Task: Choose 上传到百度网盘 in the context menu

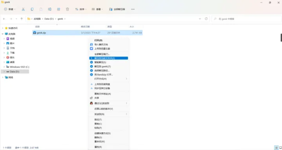Action: (x=109, y=84)
